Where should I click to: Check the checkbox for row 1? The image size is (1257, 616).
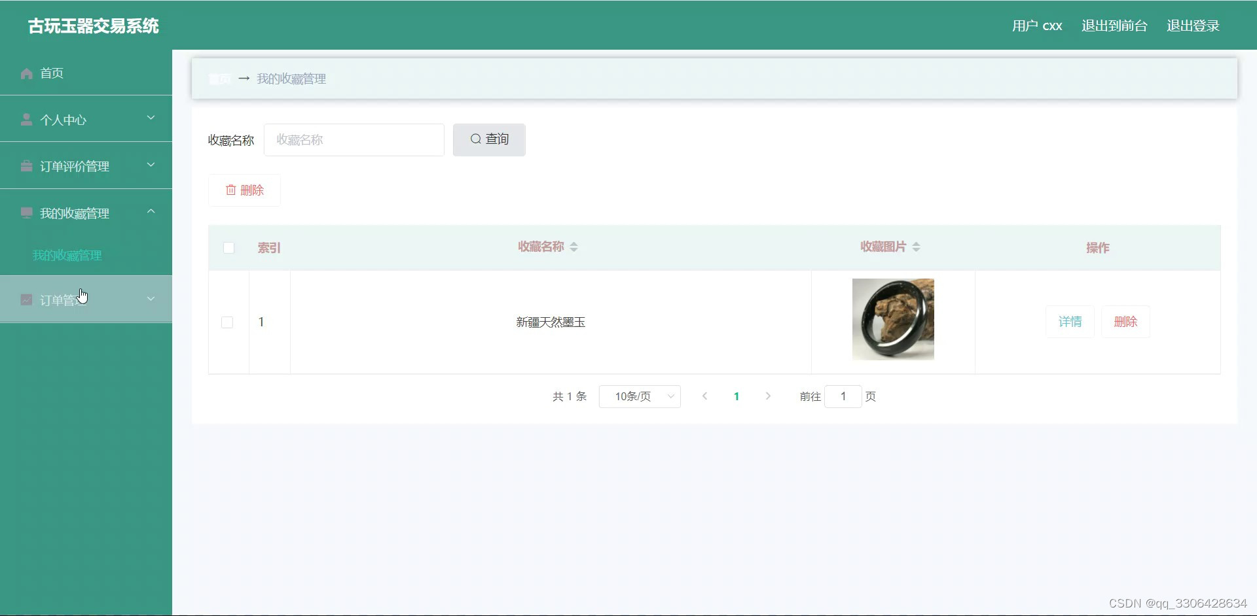pos(227,322)
